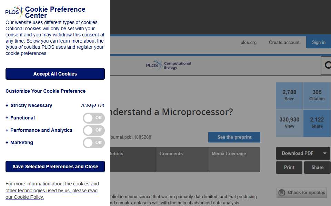This screenshot has height=206, width=331.
Task: Click Save Selected Preferences and Close
Action: pyautogui.click(x=55, y=167)
